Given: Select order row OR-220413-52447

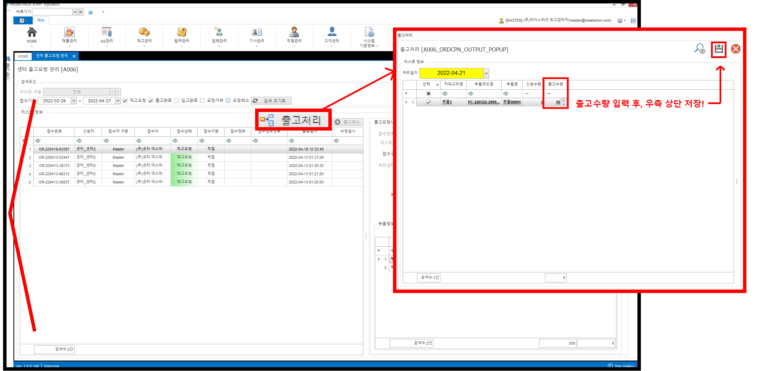Looking at the screenshot, I should 191,157.
